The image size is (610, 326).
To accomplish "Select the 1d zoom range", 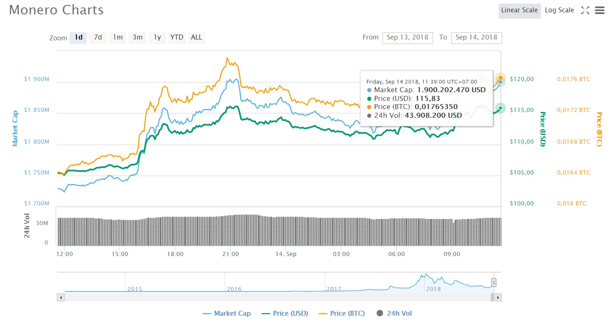I will pos(78,37).
